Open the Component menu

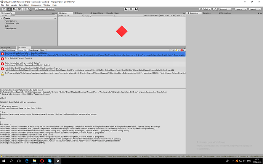pos(36,5)
